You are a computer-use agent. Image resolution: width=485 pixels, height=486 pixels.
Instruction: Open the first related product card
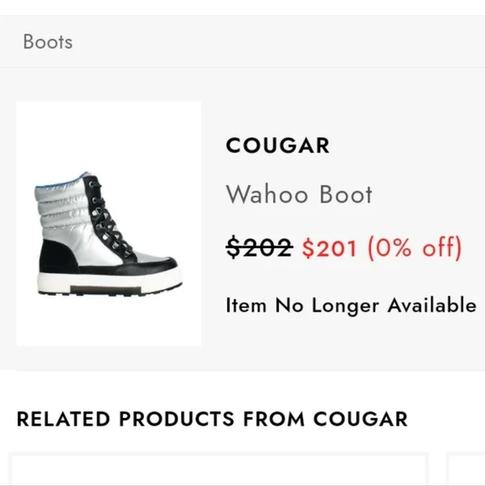(x=219, y=469)
